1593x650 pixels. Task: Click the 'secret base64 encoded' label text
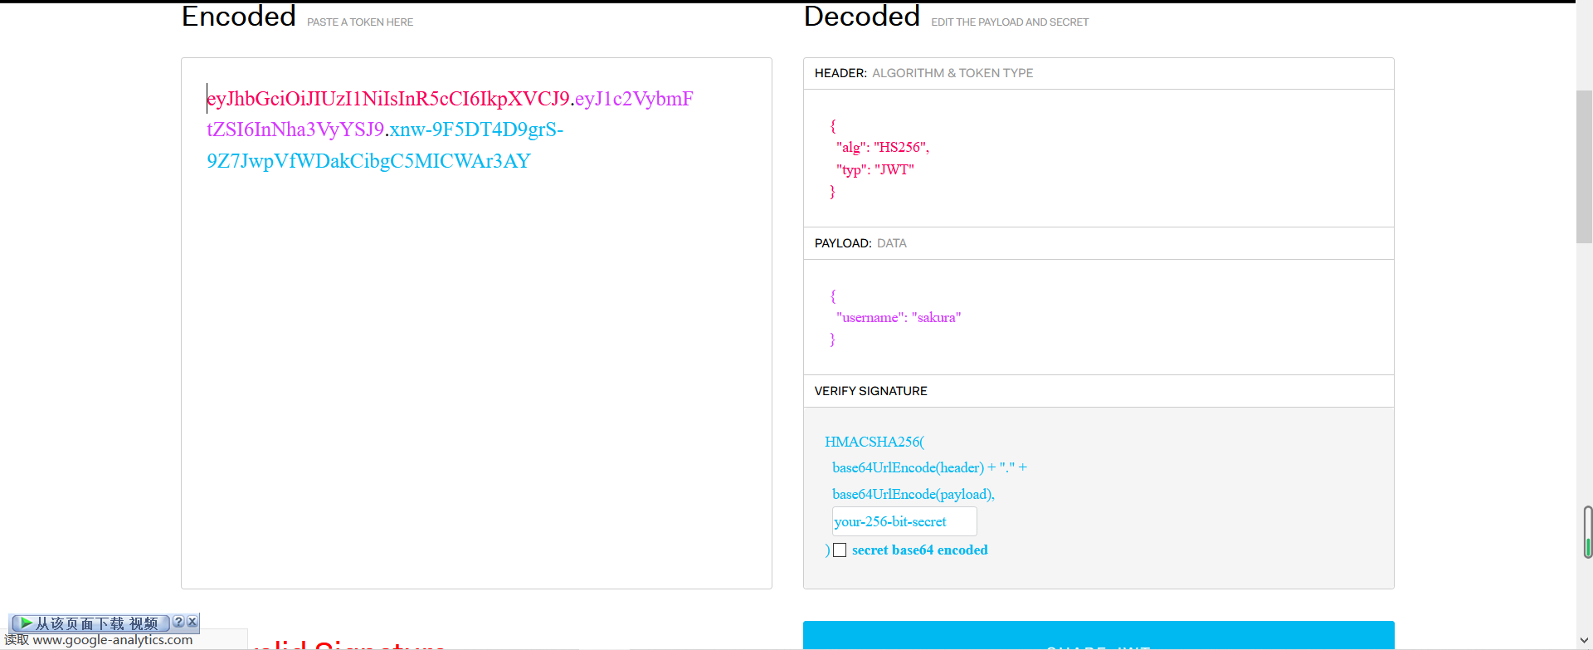click(x=920, y=550)
